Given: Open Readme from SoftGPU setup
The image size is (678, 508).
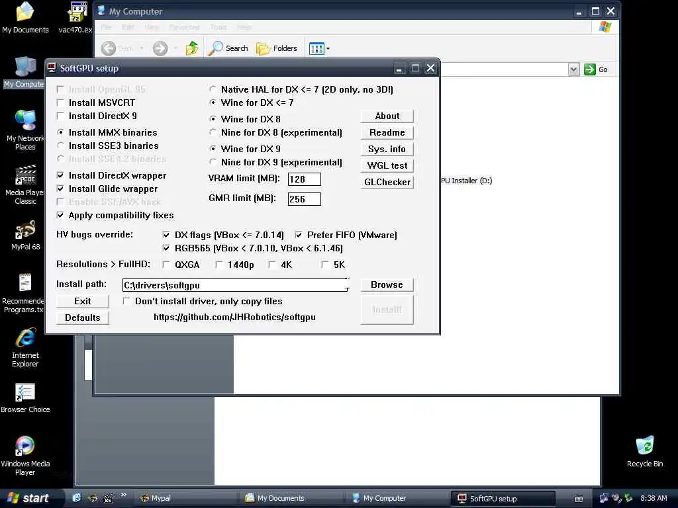Looking at the screenshot, I should [387, 132].
